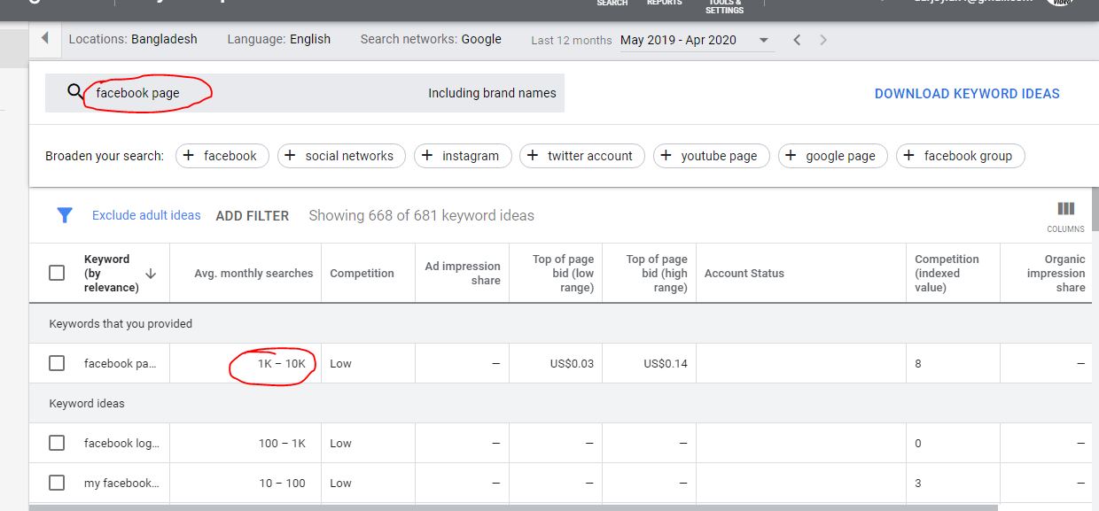
Task: Add 'twitter account' suggestion chip
Action: [x=582, y=156]
